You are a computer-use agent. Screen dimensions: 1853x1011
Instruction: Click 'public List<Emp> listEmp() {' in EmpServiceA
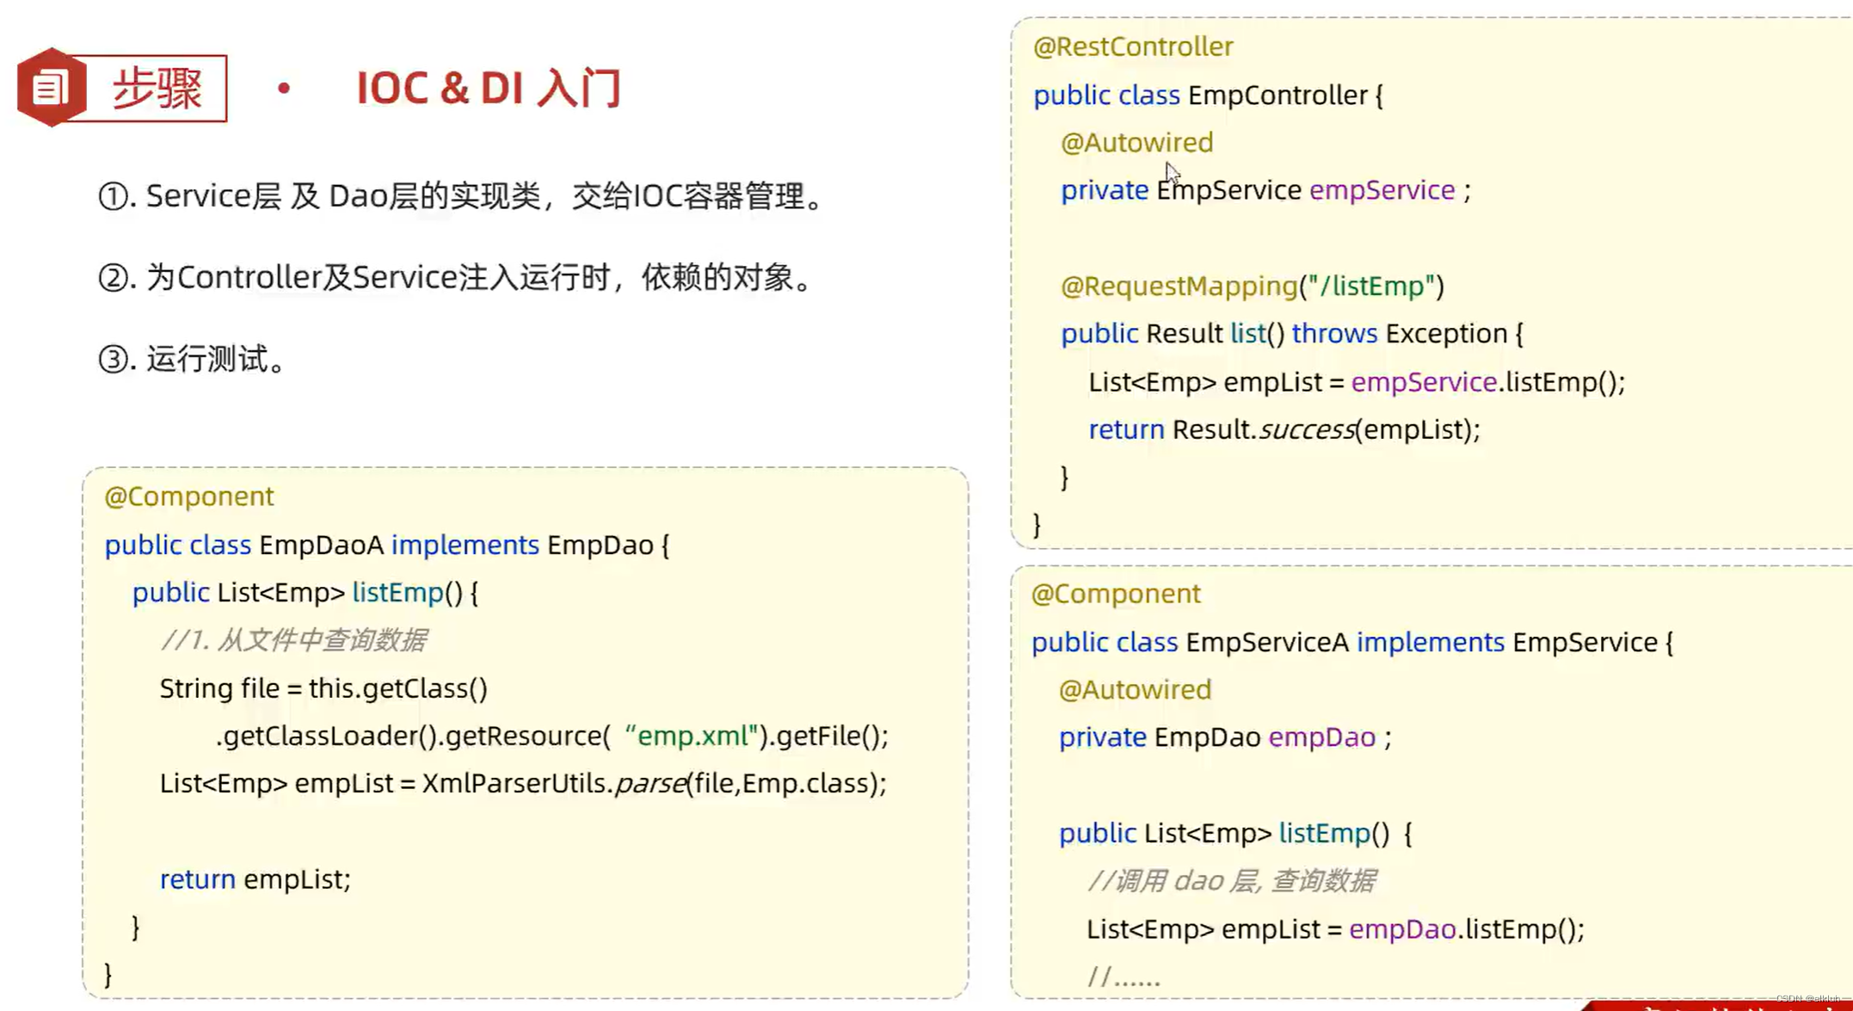click(1235, 833)
